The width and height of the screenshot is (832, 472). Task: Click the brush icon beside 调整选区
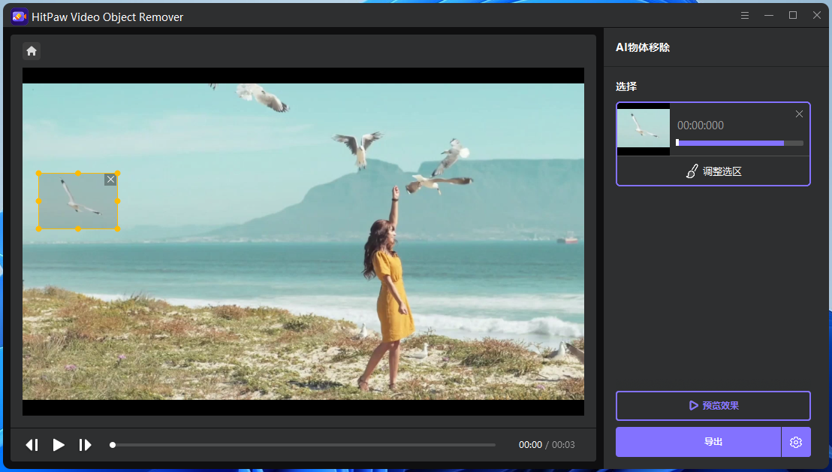point(692,171)
